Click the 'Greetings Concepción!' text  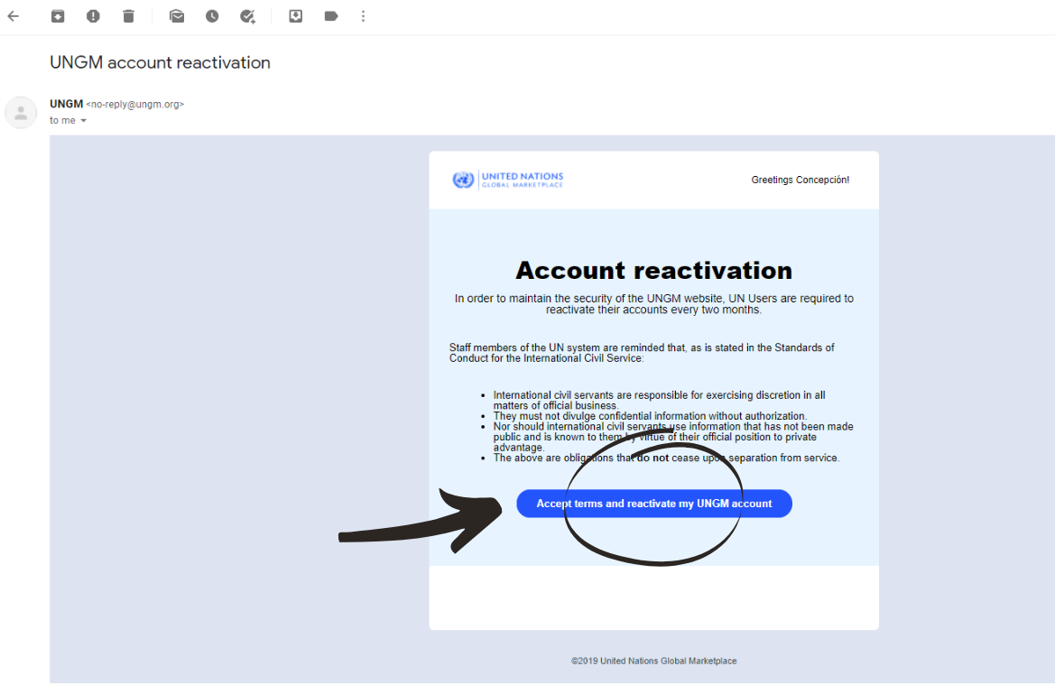[x=800, y=180]
